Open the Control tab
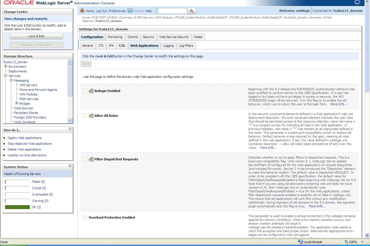 coord(133,37)
